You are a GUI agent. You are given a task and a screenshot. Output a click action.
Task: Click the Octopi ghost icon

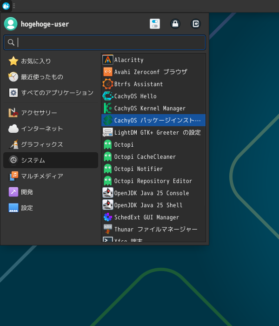pyautogui.click(x=108, y=144)
